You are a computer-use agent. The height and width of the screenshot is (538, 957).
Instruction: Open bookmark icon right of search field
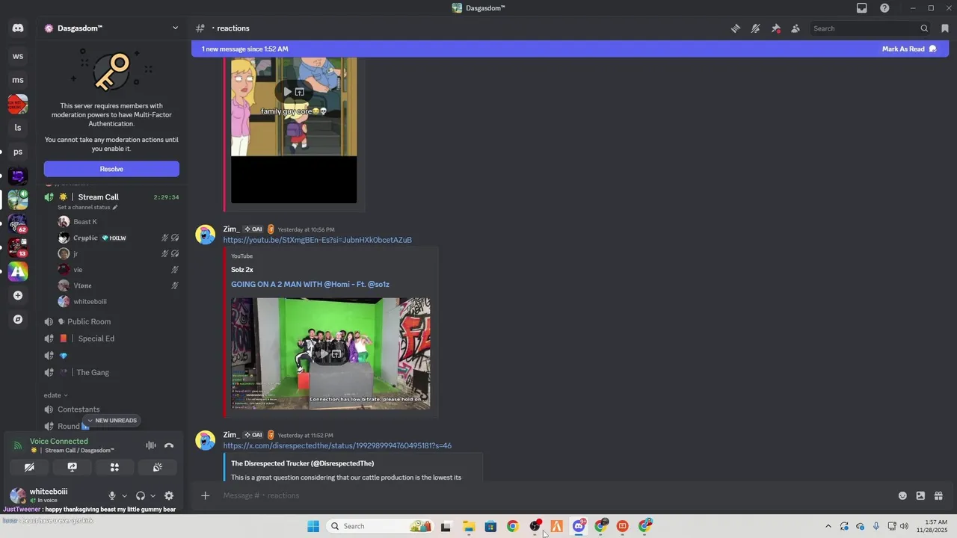pyautogui.click(x=945, y=28)
